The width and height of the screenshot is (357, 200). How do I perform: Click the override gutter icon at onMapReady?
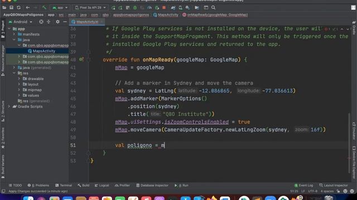pyautogui.click(x=81, y=59)
